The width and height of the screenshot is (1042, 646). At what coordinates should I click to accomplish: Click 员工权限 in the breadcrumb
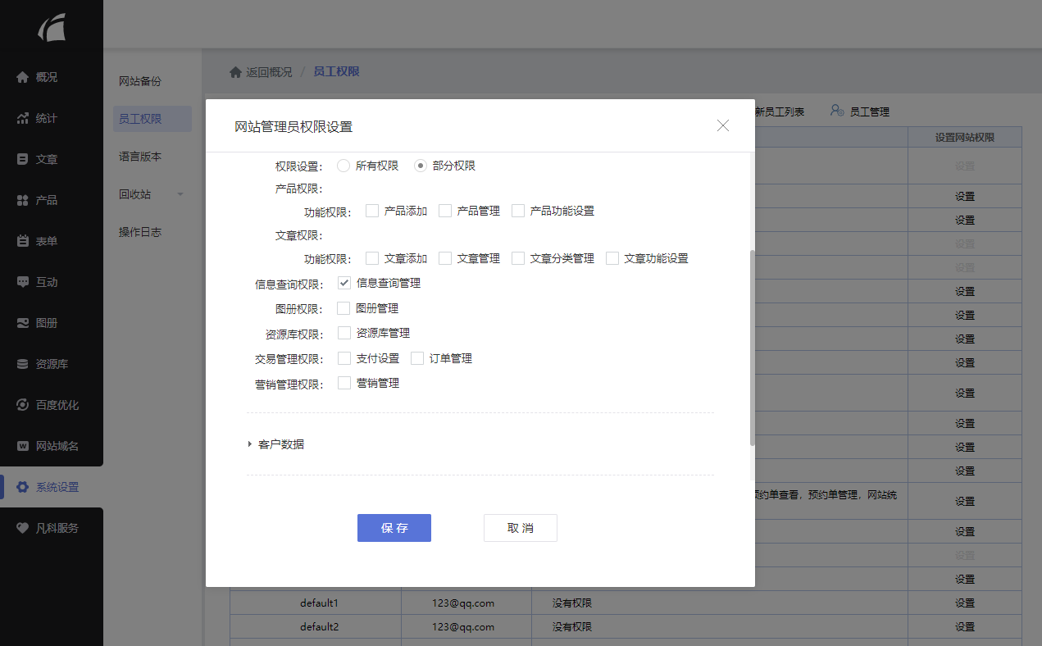(x=336, y=72)
